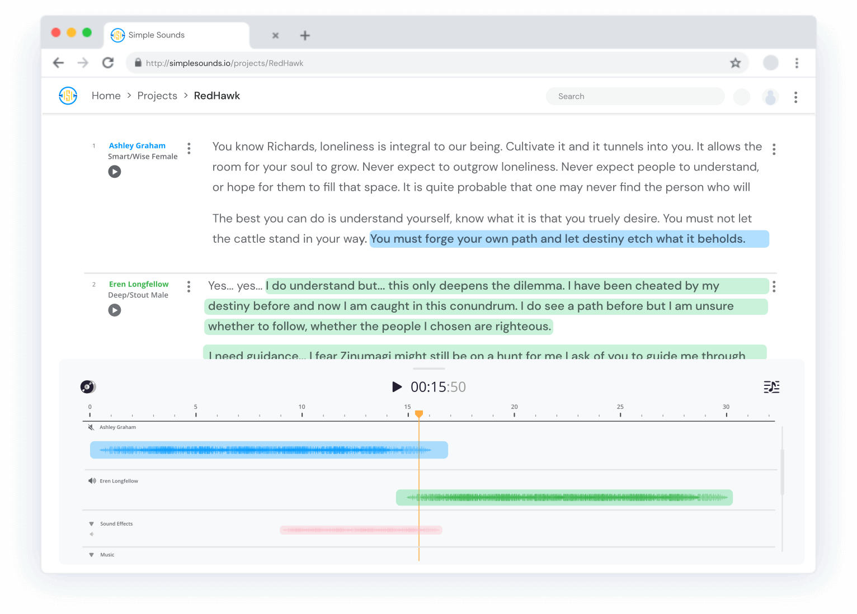
Task: Play the timeline audio
Action: coord(397,386)
